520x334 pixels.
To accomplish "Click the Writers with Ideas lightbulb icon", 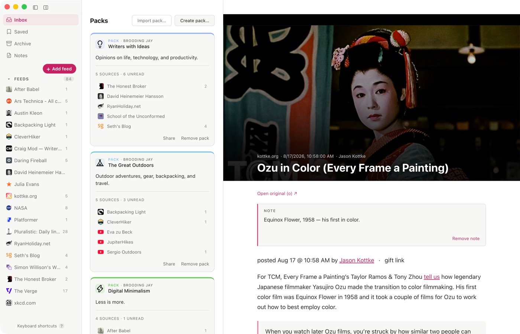I will tap(100, 44).
